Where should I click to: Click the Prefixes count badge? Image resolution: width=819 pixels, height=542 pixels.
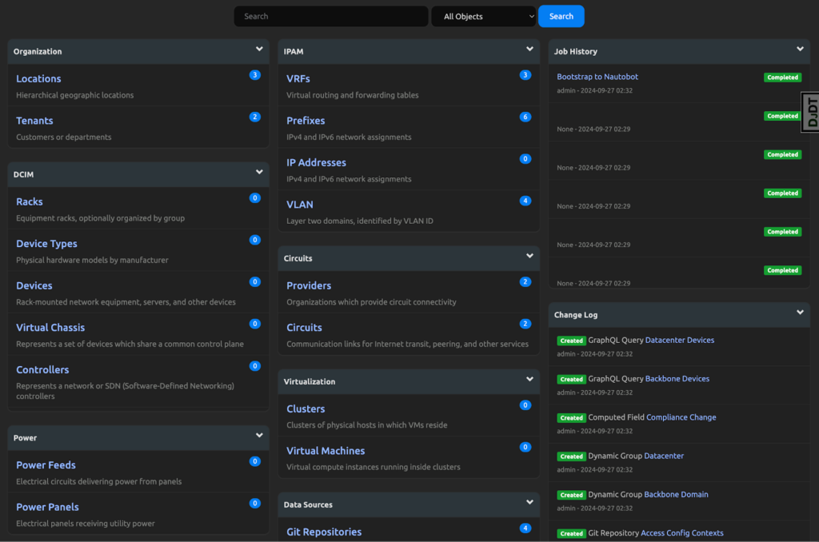point(525,117)
